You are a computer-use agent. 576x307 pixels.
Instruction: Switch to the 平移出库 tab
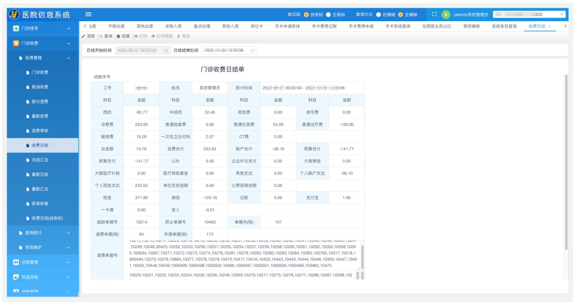[116, 26]
